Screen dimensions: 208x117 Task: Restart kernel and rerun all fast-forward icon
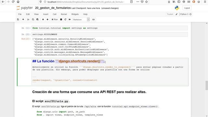pyautogui.click(x=70, y=19)
